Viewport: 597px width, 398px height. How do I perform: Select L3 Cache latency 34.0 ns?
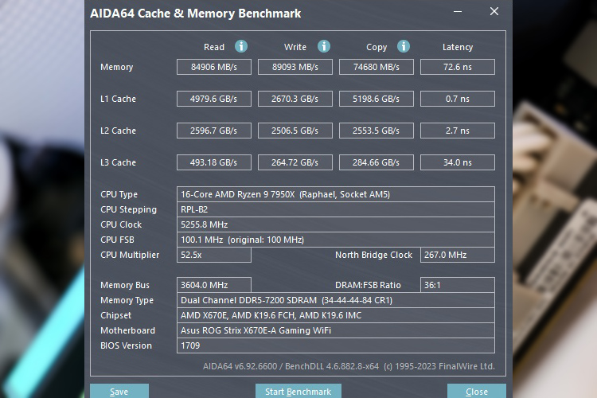(457, 162)
